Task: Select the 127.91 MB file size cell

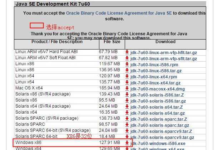Action: (110, 143)
